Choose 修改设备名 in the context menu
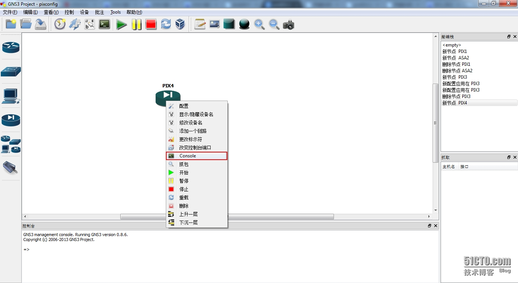518x283 pixels. tap(197, 123)
